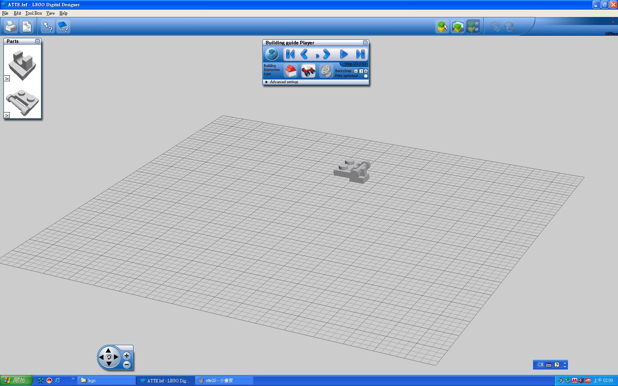This screenshot has width=618, height=386.
Task: Open the Edit menu
Action: tap(17, 13)
